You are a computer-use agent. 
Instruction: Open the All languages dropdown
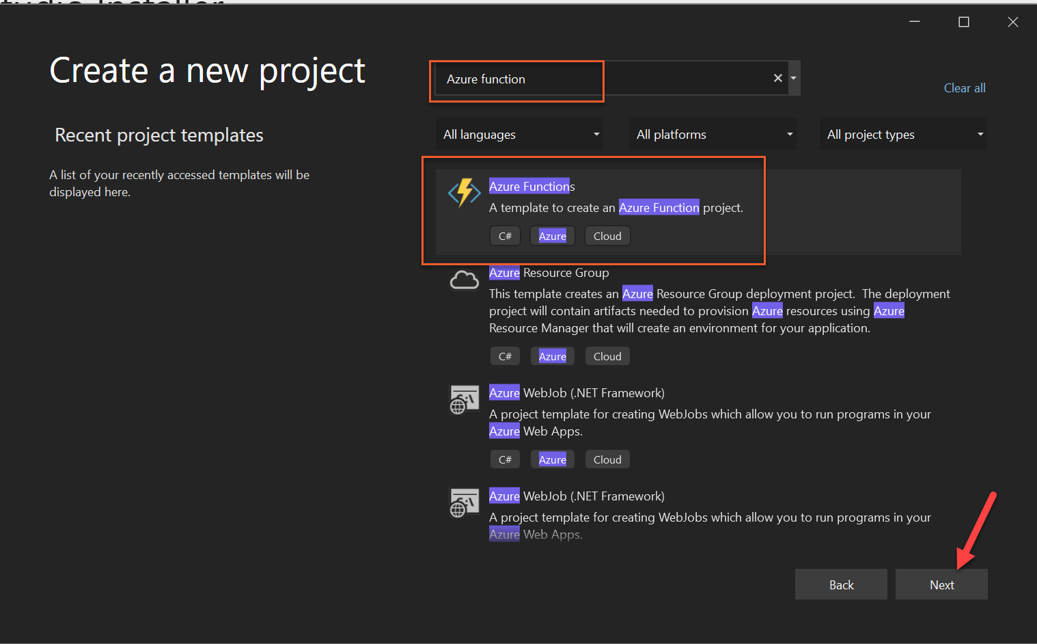(521, 134)
